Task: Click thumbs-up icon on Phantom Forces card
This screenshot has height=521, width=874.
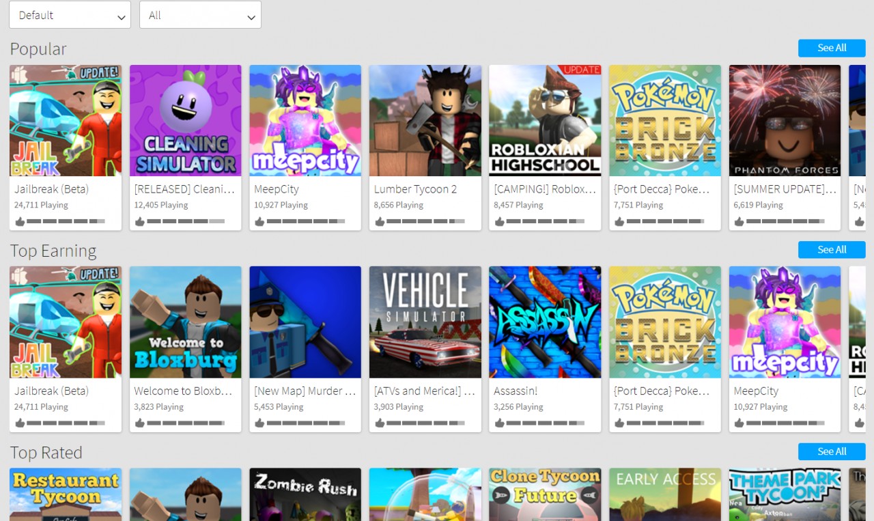Action: (739, 221)
